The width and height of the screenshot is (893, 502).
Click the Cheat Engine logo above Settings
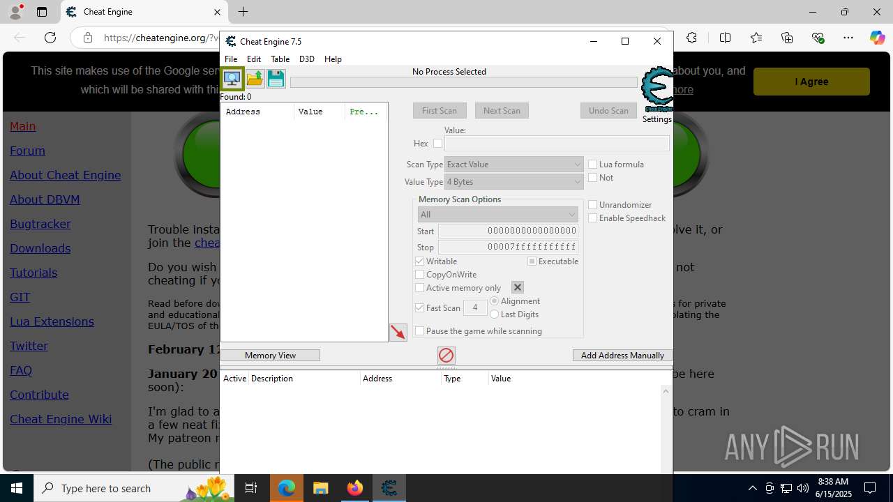point(657,89)
